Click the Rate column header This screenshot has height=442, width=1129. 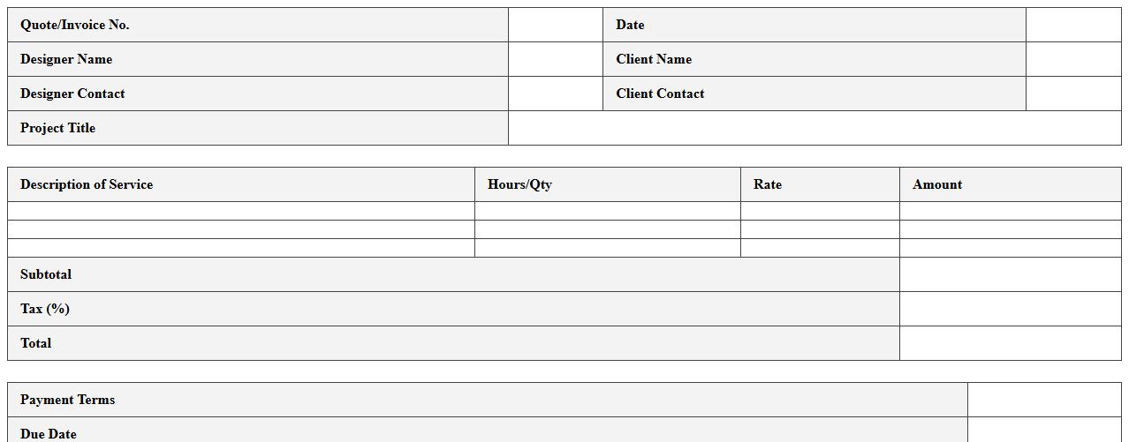pyautogui.click(x=767, y=184)
